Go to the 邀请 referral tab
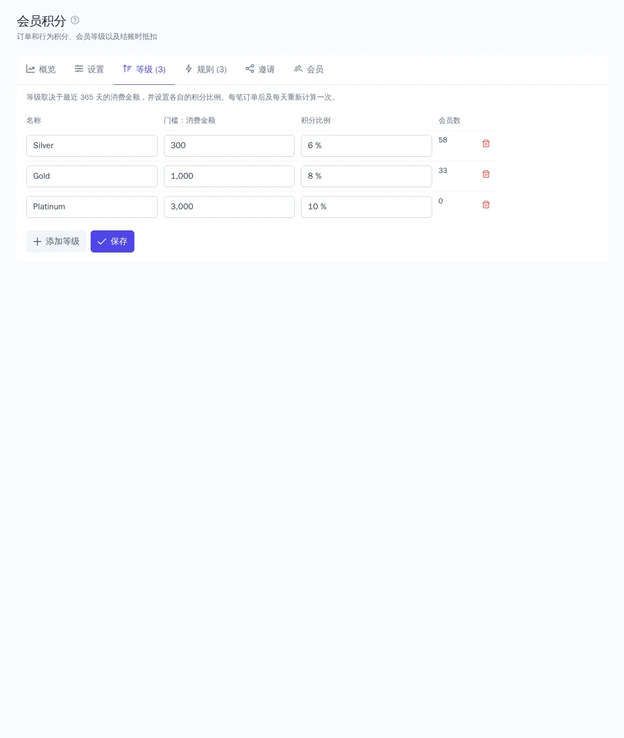The height and width of the screenshot is (738, 624). point(260,70)
